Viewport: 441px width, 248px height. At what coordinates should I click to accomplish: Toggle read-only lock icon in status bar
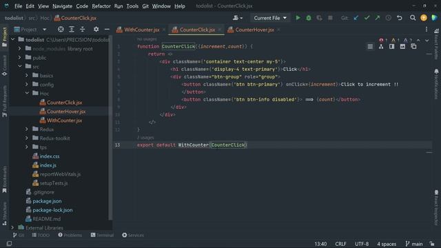432,244
